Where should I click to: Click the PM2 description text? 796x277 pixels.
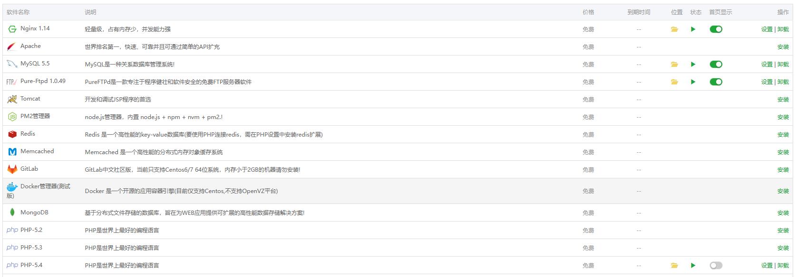[x=154, y=117]
